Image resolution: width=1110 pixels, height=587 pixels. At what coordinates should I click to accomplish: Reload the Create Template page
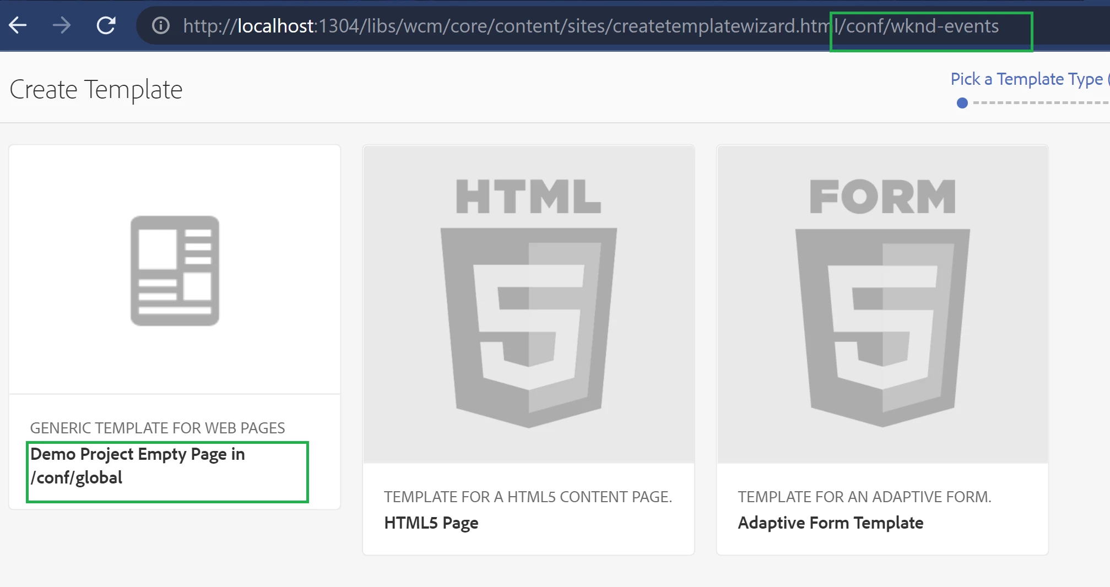(x=106, y=25)
